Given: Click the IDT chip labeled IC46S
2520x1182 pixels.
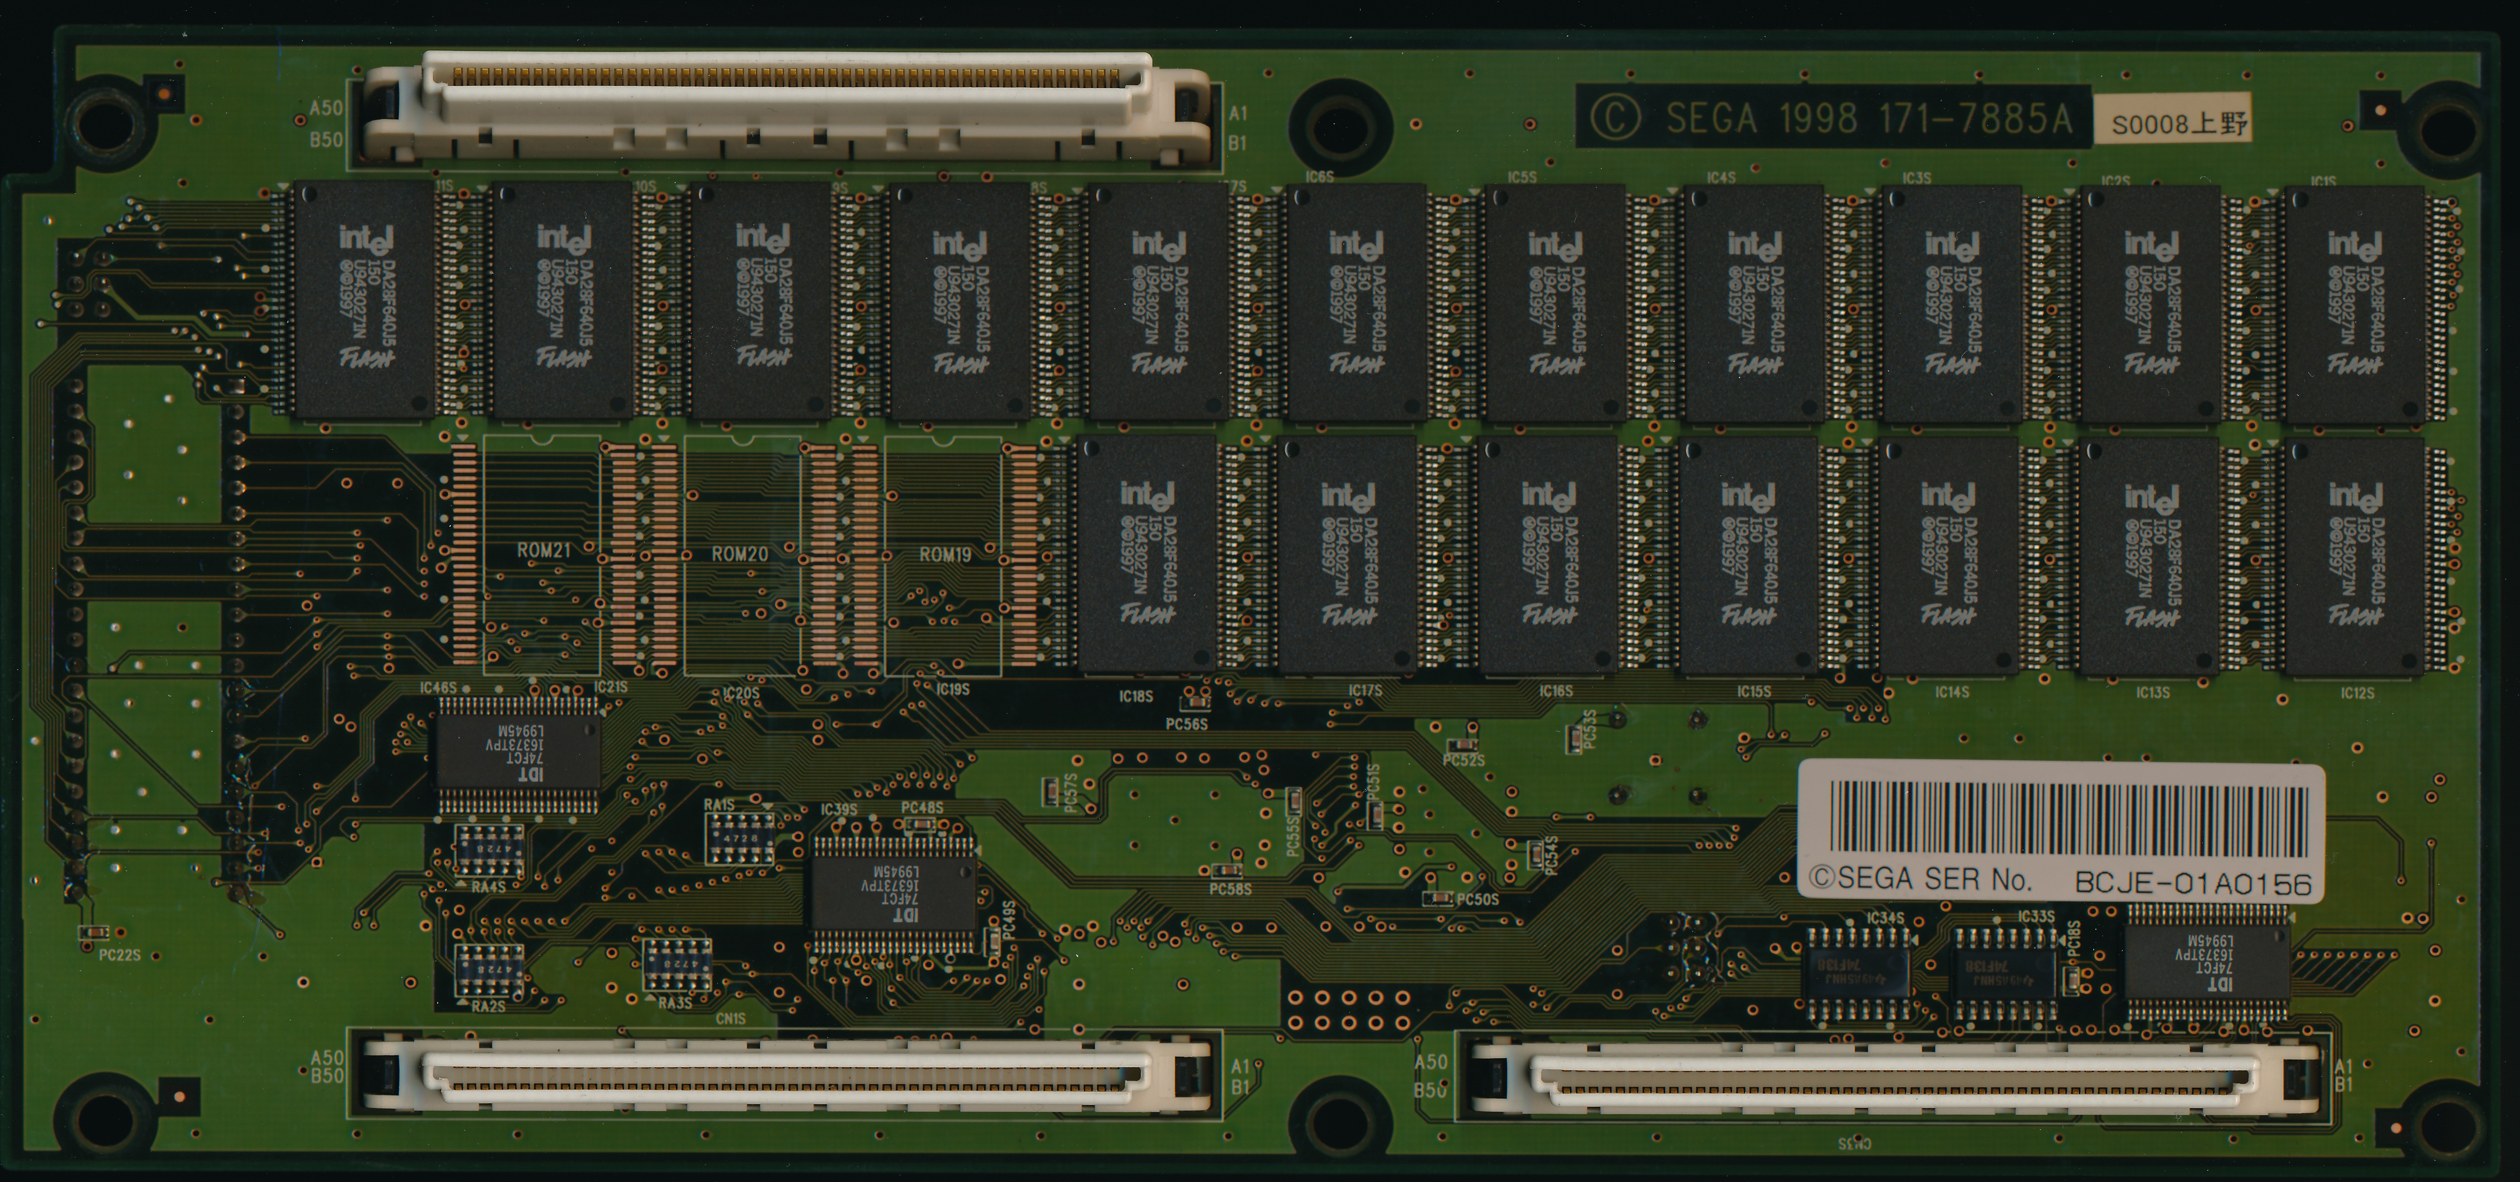Looking at the screenshot, I should [517, 753].
